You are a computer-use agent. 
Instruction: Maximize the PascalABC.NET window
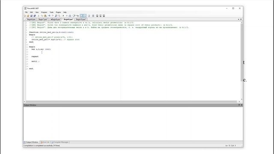click(233, 8)
